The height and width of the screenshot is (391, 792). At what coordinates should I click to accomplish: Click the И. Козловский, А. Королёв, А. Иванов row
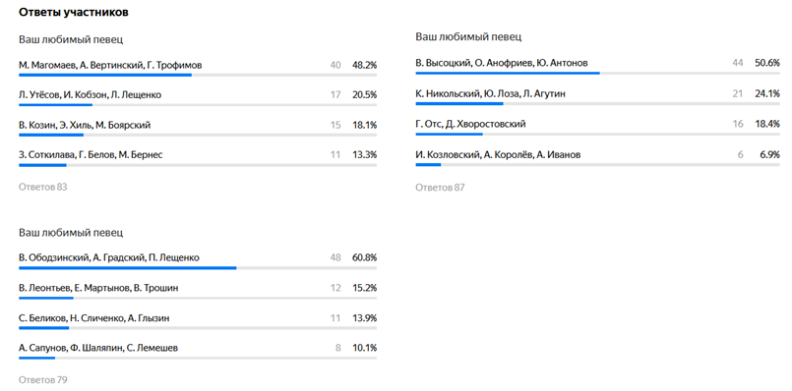pyautogui.click(x=597, y=157)
